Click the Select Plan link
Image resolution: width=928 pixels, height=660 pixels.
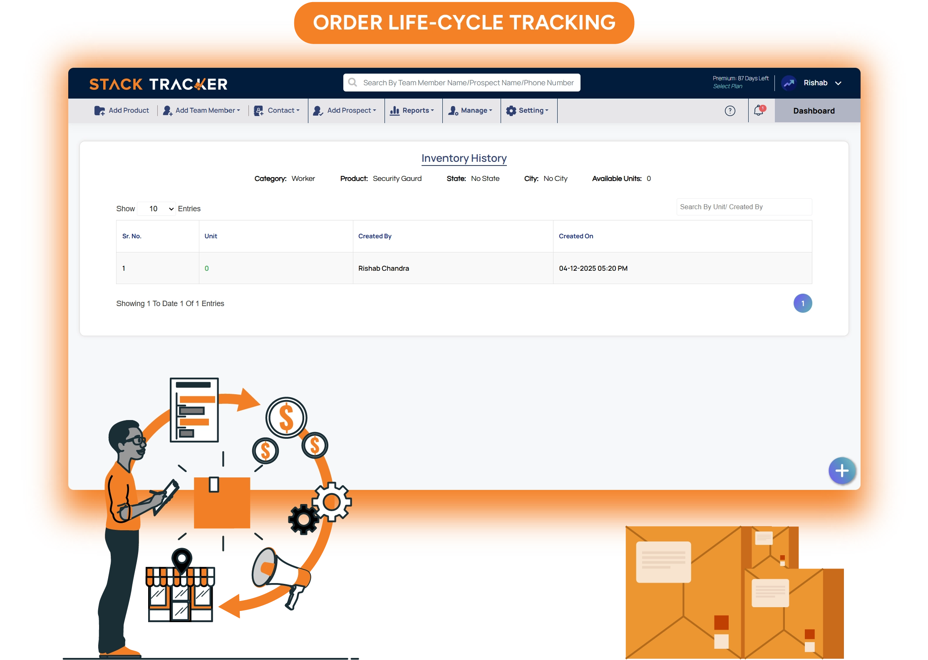pos(727,86)
